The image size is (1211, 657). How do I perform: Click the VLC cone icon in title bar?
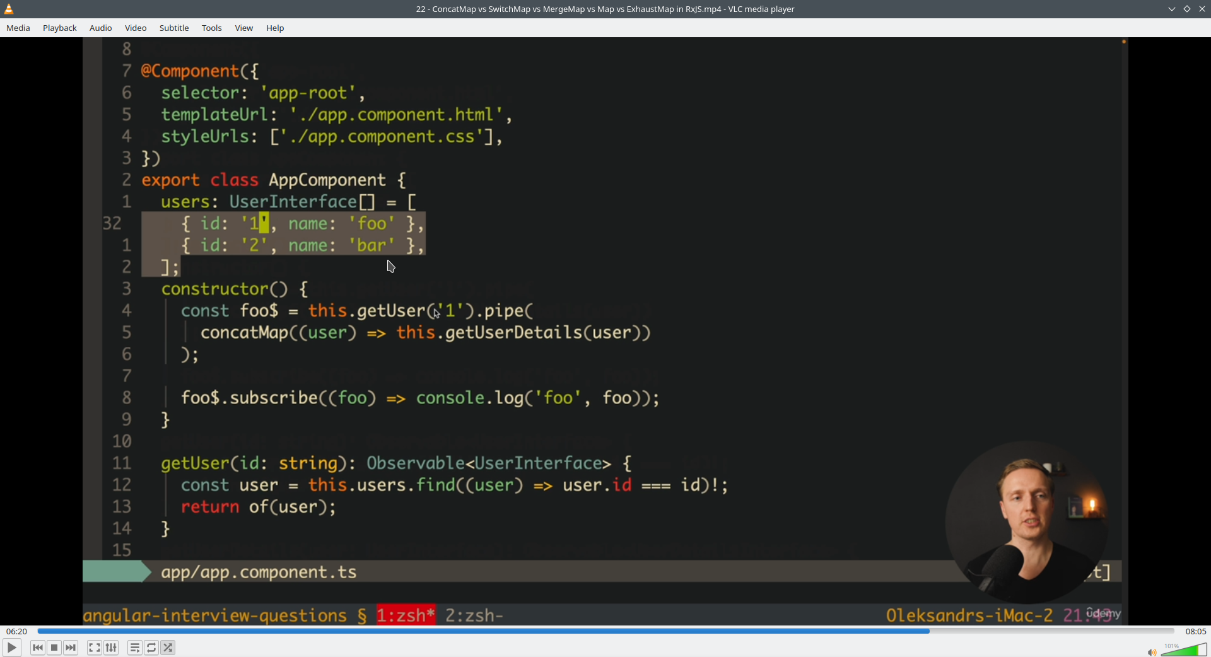9,9
